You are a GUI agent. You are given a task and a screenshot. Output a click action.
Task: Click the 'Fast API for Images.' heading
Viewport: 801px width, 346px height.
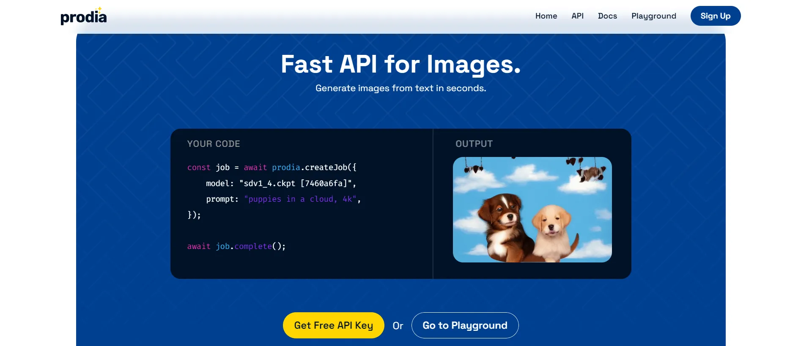tap(401, 64)
